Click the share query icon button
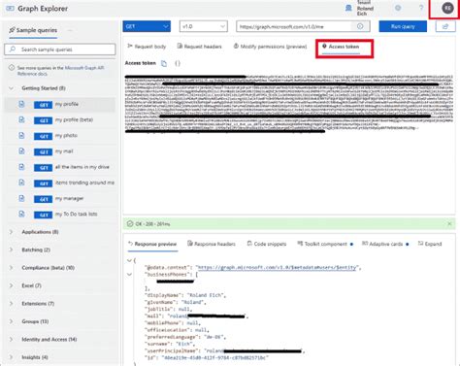The image size is (460, 366). pos(445,26)
